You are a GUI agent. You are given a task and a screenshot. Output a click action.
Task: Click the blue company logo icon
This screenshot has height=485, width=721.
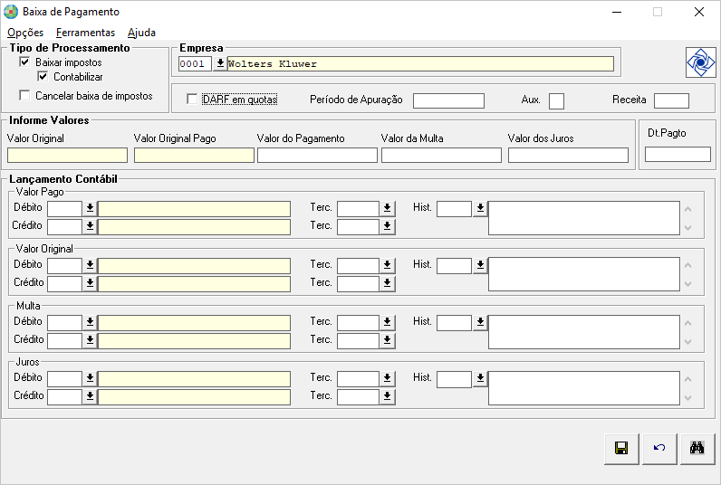point(701,62)
